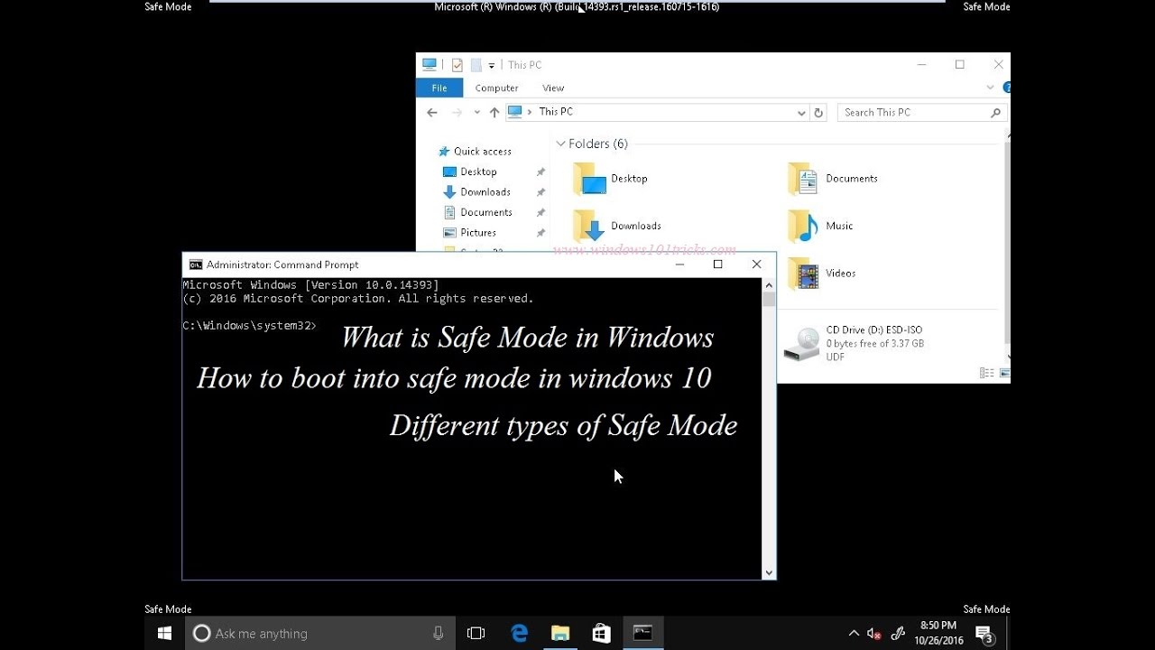Click the Command Prompt window title icon
1155x650 pixels.
[x=196, y=265]
